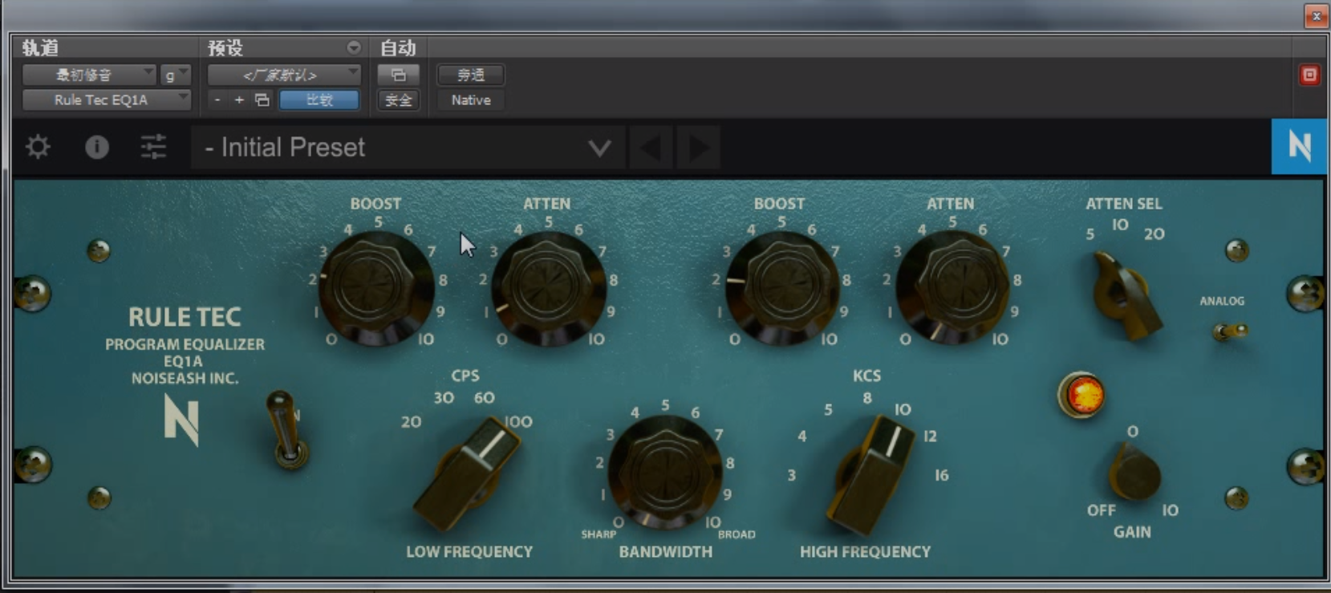Click the 预设 section label
This screenshot has width=1331, height=593.
click(225, 48)
